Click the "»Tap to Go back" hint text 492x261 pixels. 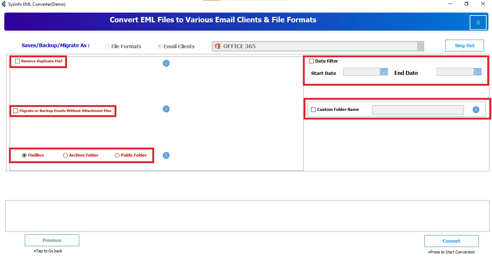point(48,251)
